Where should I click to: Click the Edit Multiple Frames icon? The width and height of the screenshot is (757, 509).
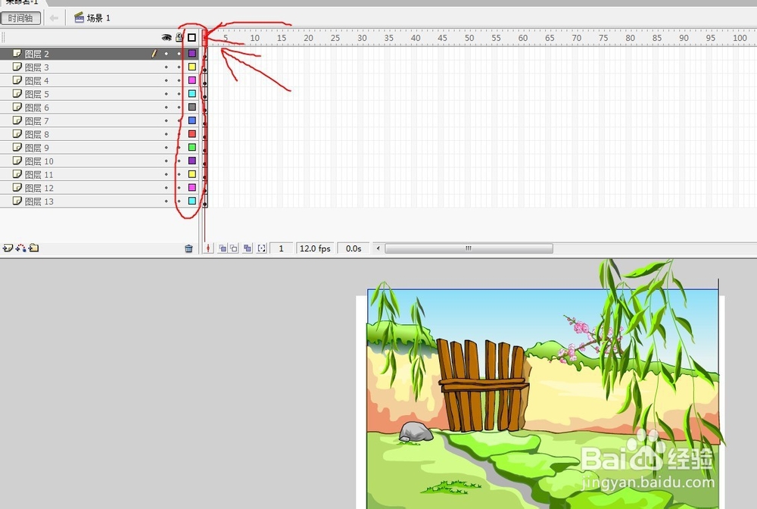[x=248, y=248]
